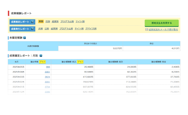
Task: Open count link 3386 for 2024年12月
Action: [x=47, y=92]
